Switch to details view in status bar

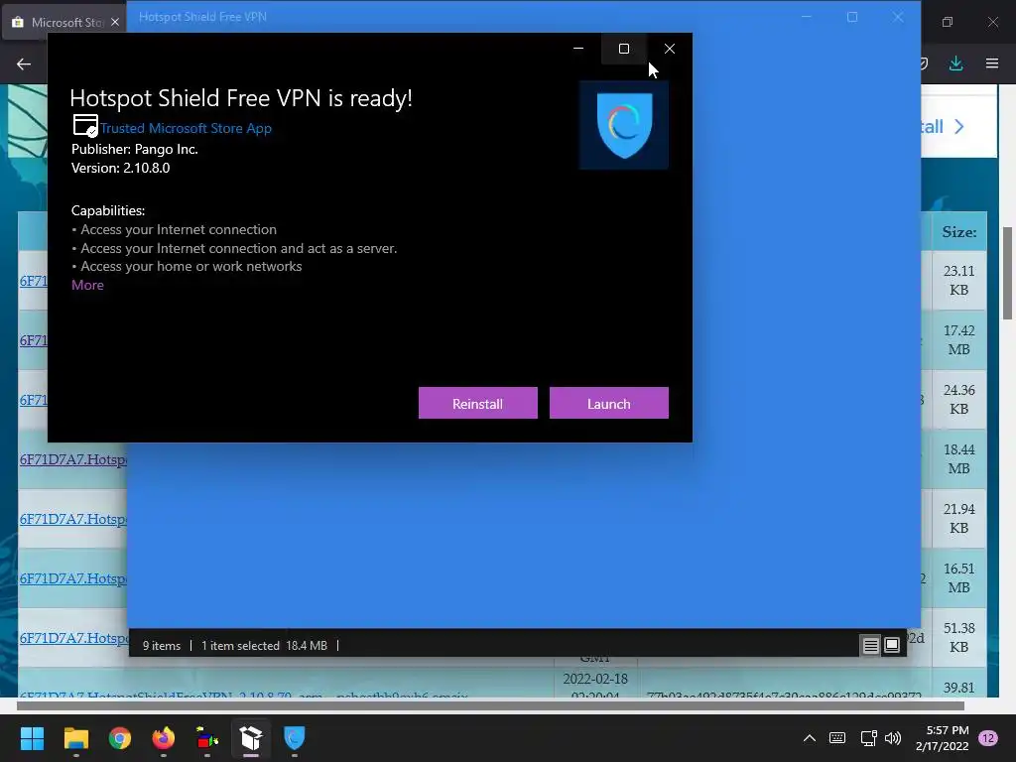click(x=870, y=645)
